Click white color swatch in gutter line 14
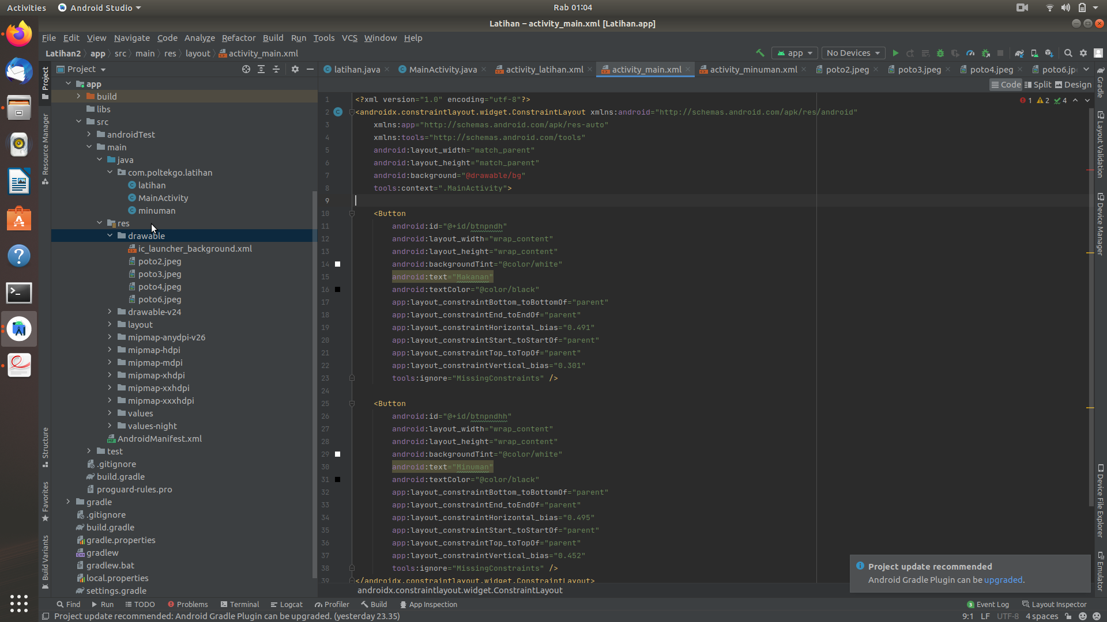Viewport: 1107px width, 622px height. pos(338,264)
